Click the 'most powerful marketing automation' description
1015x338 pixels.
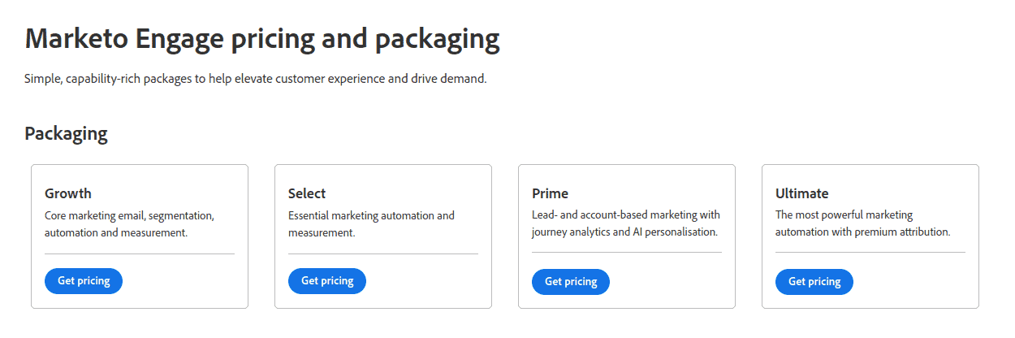click(862, 223)
